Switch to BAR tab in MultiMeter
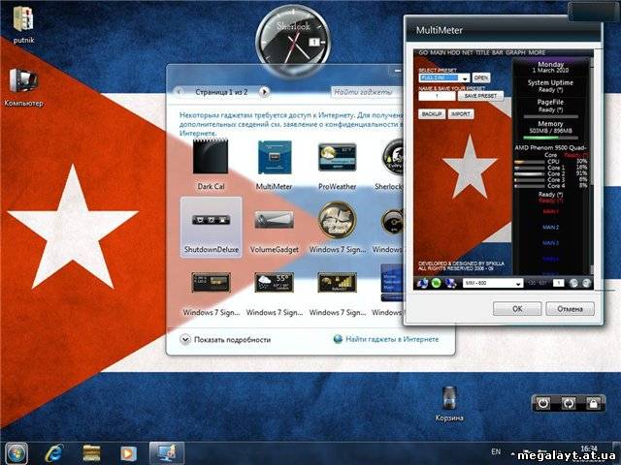 tap(497, 52)
